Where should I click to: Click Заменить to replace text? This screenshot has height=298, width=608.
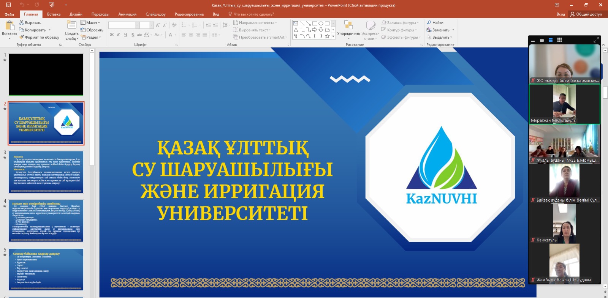tap(438, 30)
